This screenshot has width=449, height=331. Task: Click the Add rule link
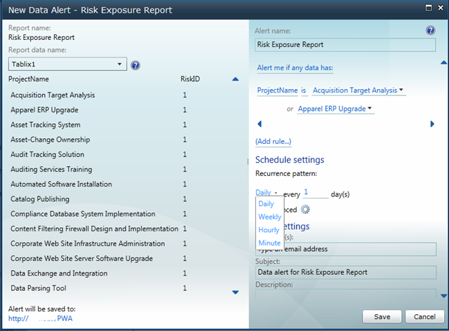pos(274,142)
